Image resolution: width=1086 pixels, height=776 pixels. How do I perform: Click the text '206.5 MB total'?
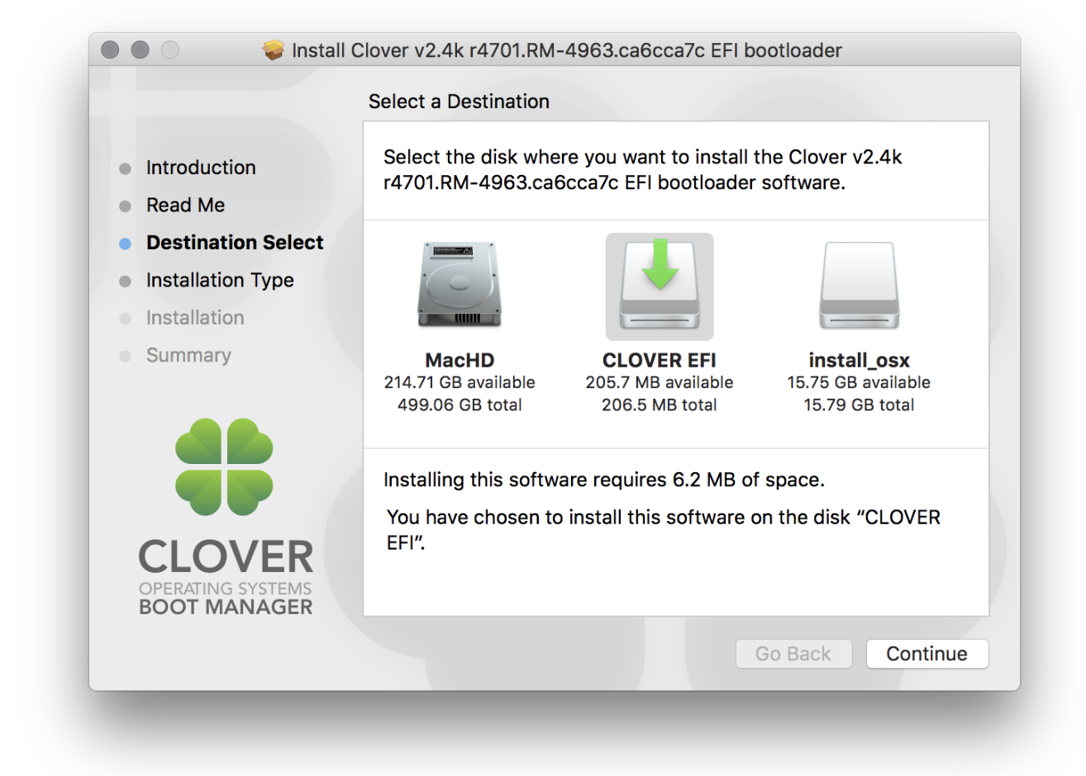(660, 405)
